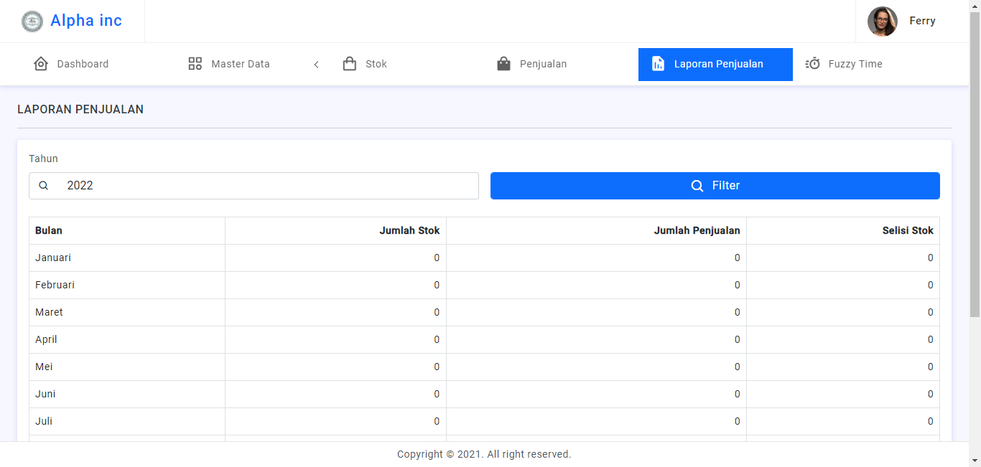Click the Alpha inc brand link
Image resolution: width=981 pixels, height=467 pixels.
click(86, 21)
